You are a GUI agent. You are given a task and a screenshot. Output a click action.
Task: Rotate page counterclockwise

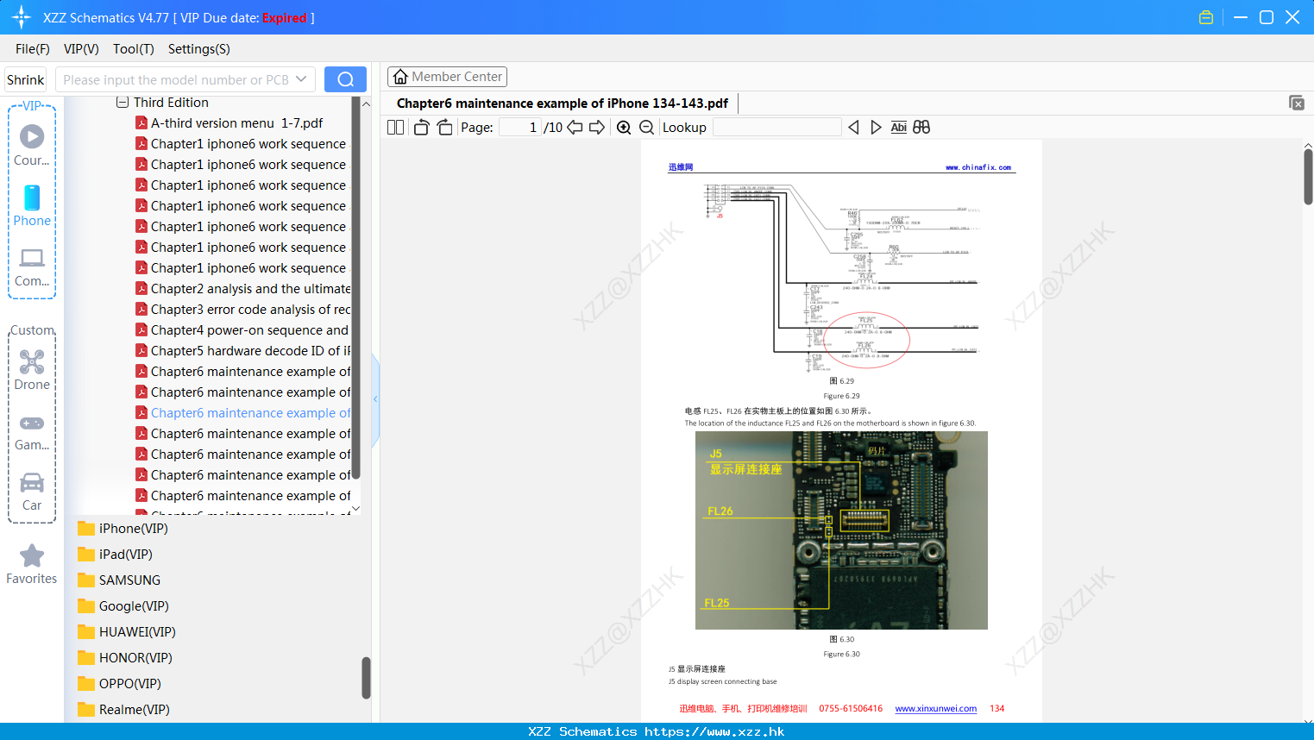422,128
